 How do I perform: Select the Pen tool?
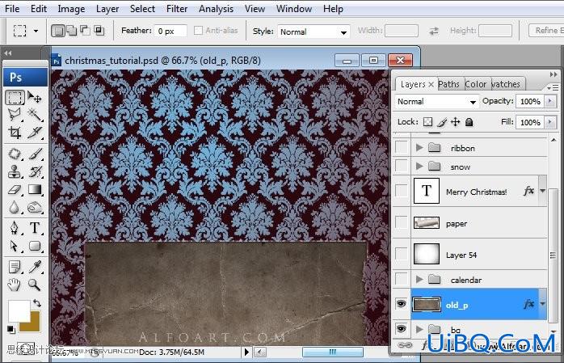(x=15, y=228)
